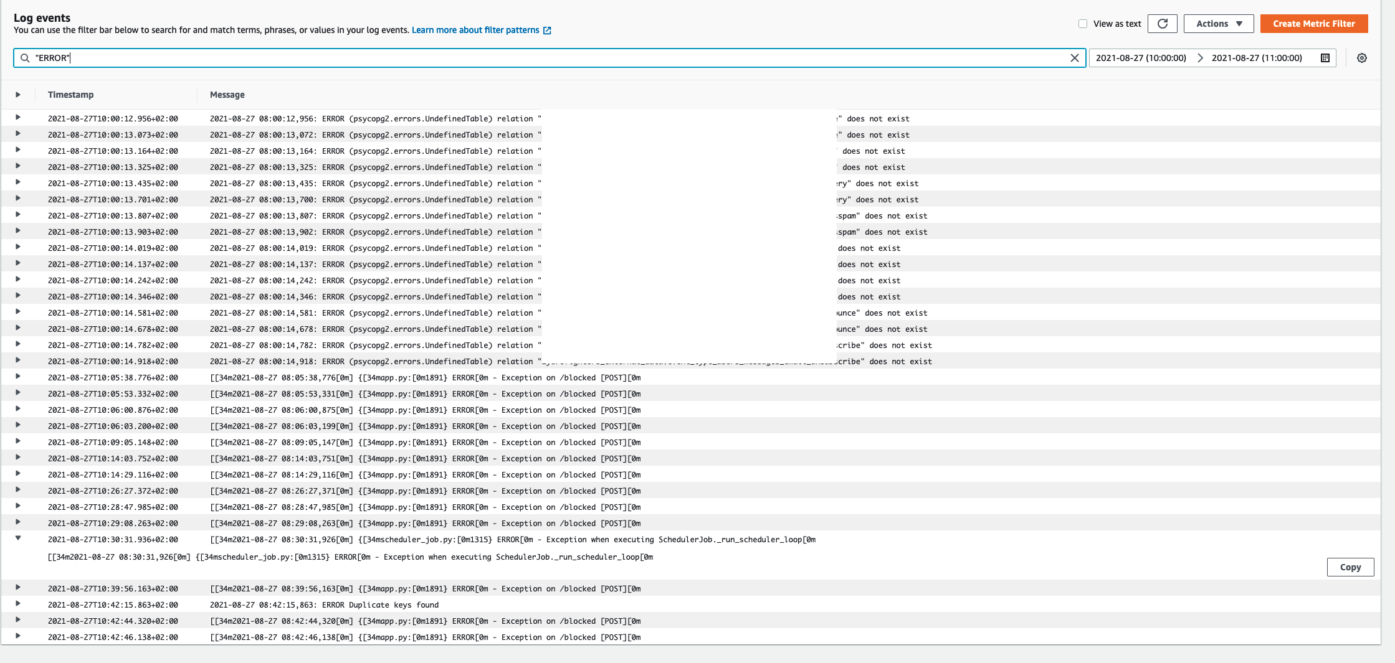
Task: Enable the View as text checkbox
Action: [x=1083, y=23]
